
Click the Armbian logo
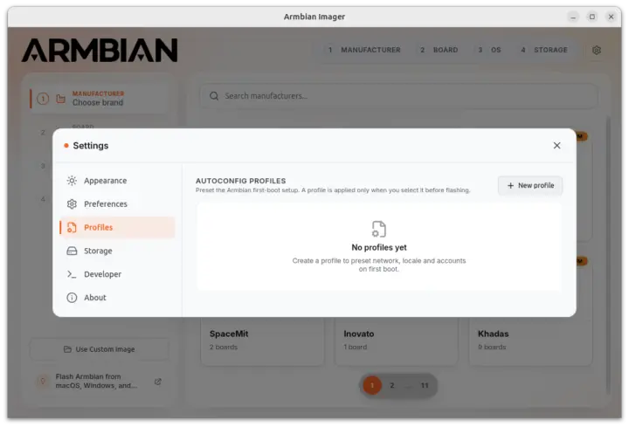pos(100,51)
